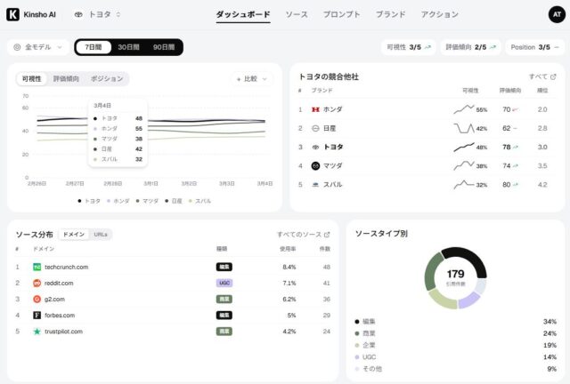The image size is (570, 384).
Task: Click Subaru's visibility sparkline
Action: [464, 184]
